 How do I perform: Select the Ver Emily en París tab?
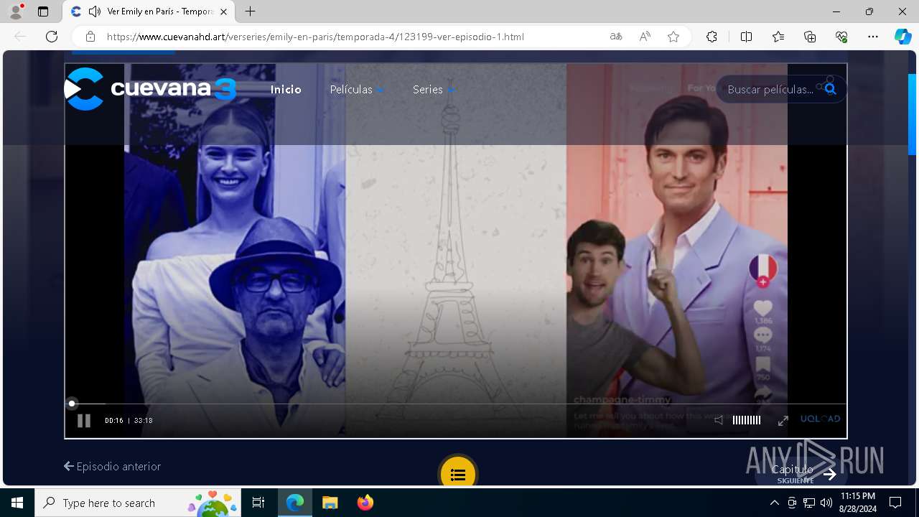[149, 11]
